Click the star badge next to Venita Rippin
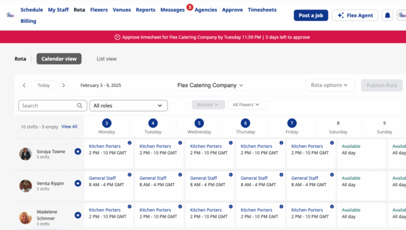 pyautogui.click(x=78, y=184)
